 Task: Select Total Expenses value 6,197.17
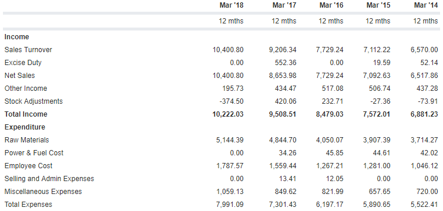330,205
